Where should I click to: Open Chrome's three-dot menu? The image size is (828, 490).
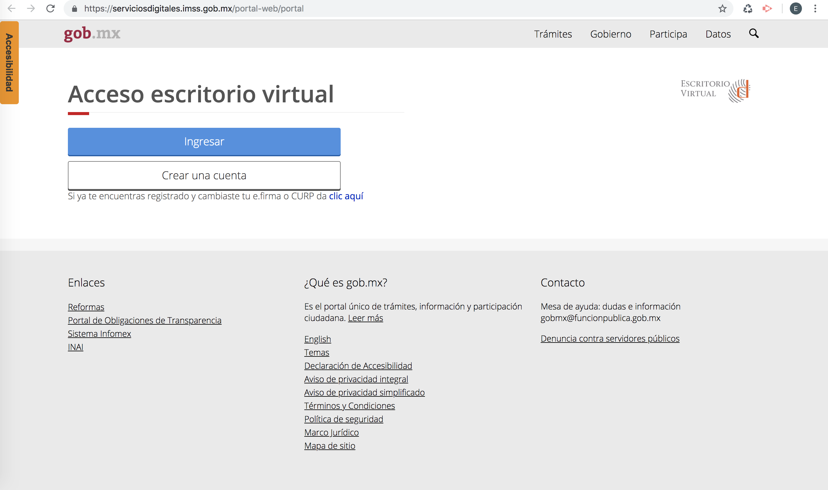click(815, 8)
